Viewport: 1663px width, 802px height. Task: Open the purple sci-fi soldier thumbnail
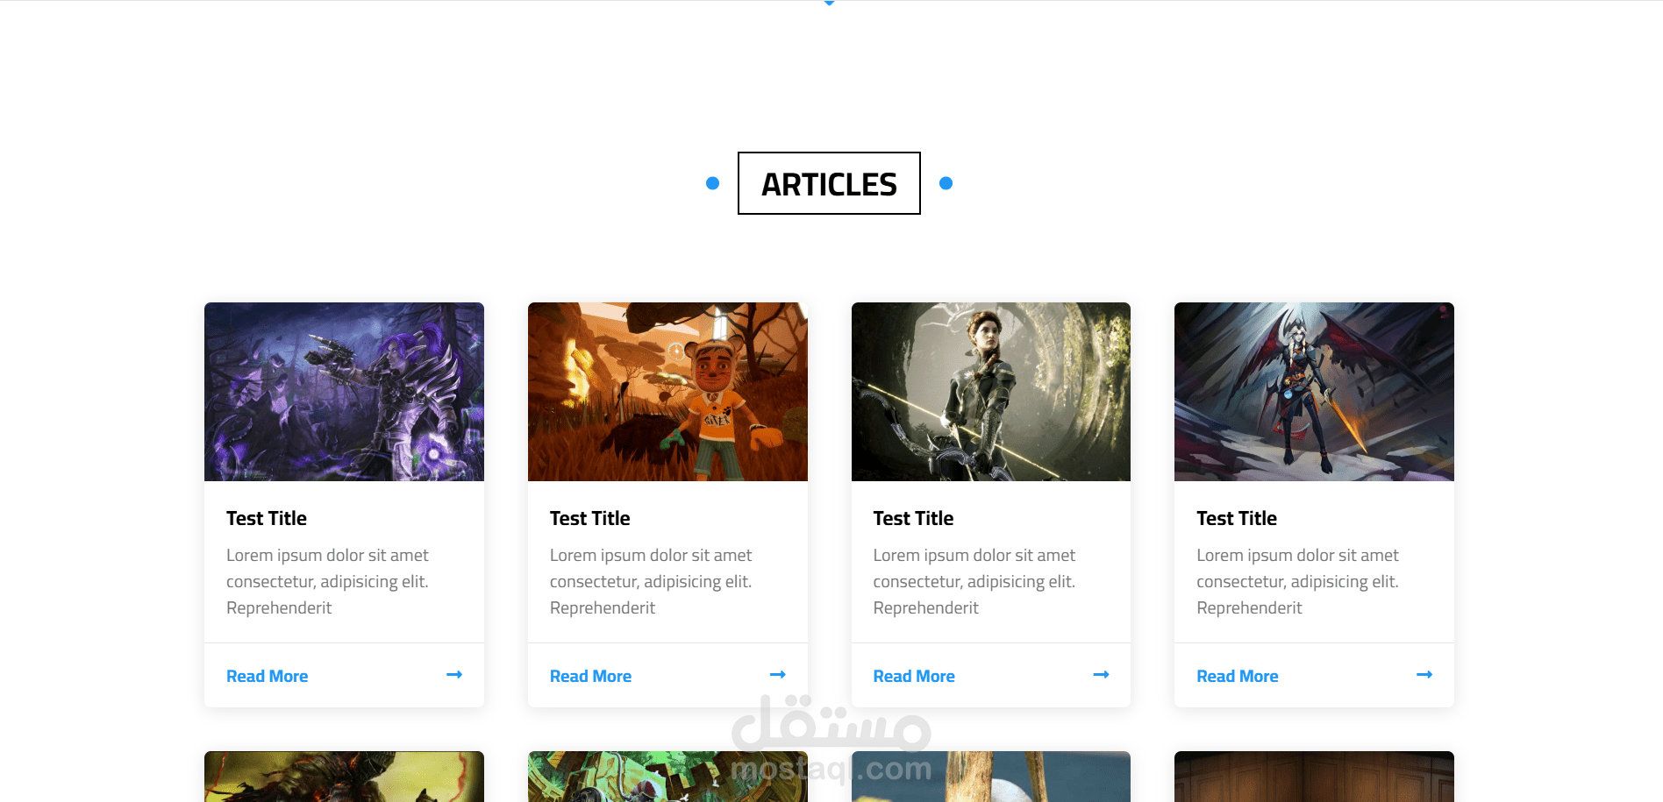point(344,392)
